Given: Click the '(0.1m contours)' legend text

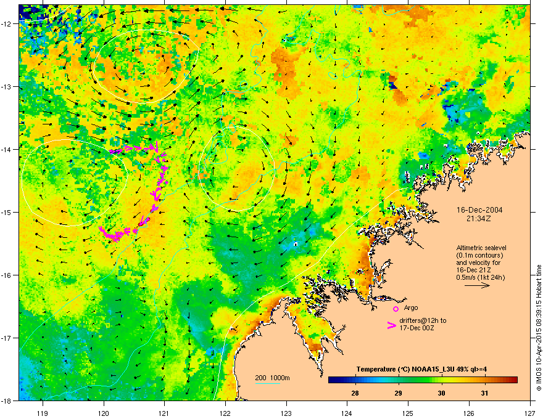Looking at the screenshot, I should tap(479, 256).
